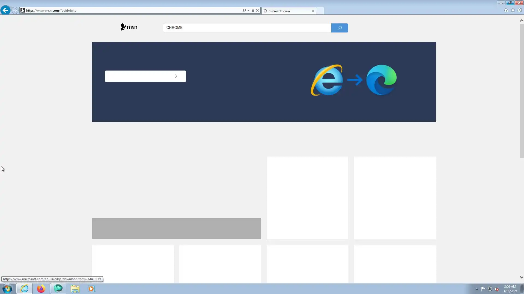Click the white banner button with chevron

click(x=145, y=76)
